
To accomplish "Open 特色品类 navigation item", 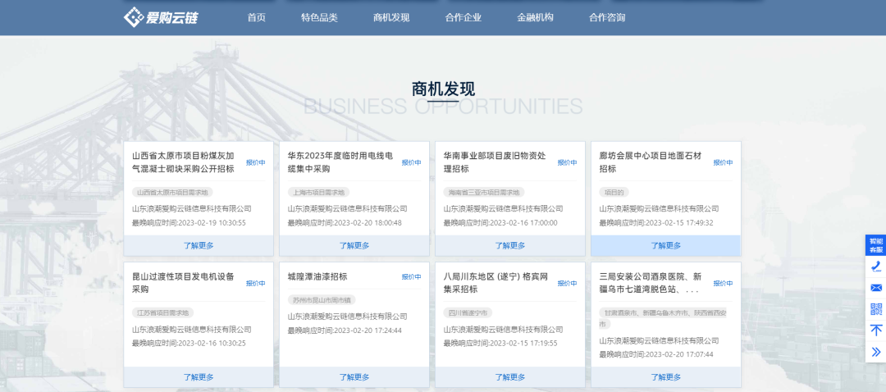I will pyautogui.click(x=319, y=17).
